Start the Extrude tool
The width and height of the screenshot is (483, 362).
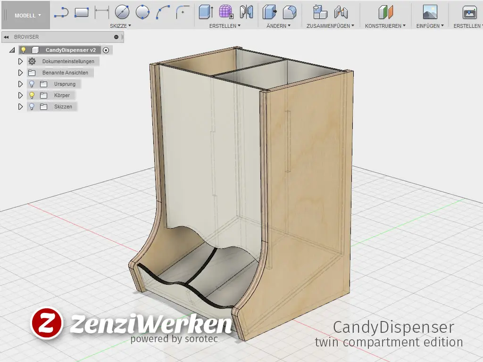[x=206, y=12]
